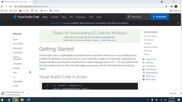Click the Search Docs magnifier field
Image resolution: width=182 pixels, height=102 pixels.
pos(138,17)
